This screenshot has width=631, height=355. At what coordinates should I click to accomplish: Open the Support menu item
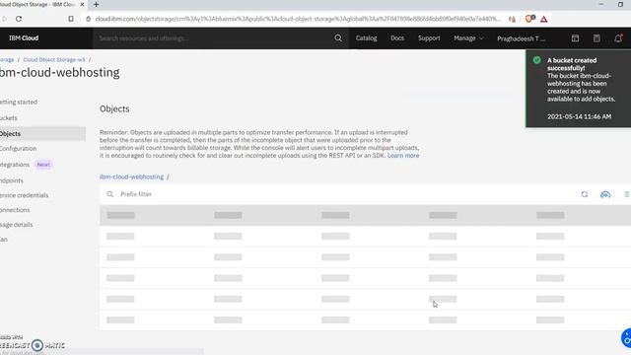tap(429, 38)
